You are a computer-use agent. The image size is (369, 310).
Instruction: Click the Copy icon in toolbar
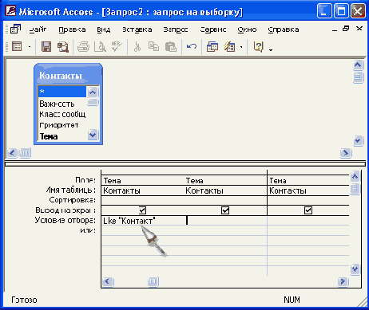coord(153,47)
